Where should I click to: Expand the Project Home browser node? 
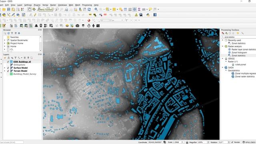[x=5, y=43]
